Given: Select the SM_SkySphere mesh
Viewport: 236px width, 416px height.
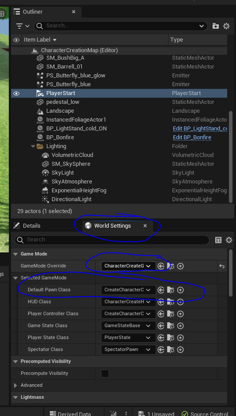Looking at the screenshot, I should (71, 164).
